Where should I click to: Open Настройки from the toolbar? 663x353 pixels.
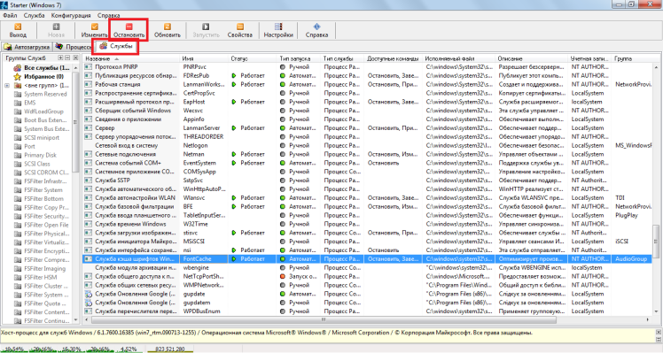click(278, 30)
